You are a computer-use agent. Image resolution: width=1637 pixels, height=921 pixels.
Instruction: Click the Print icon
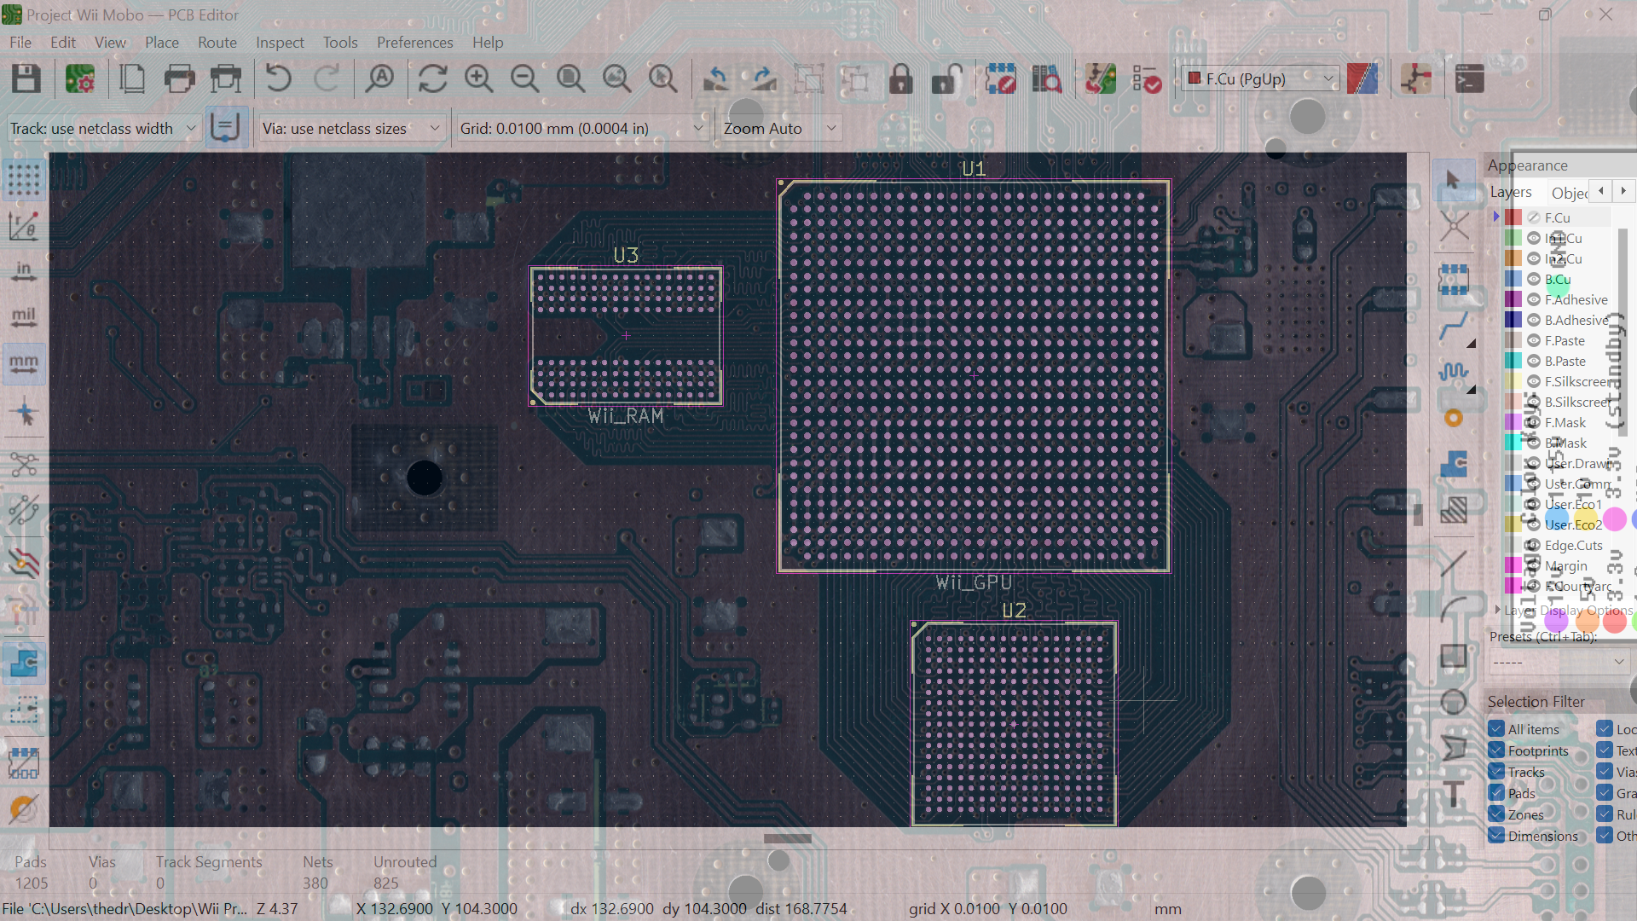click(x=179, y=78)
